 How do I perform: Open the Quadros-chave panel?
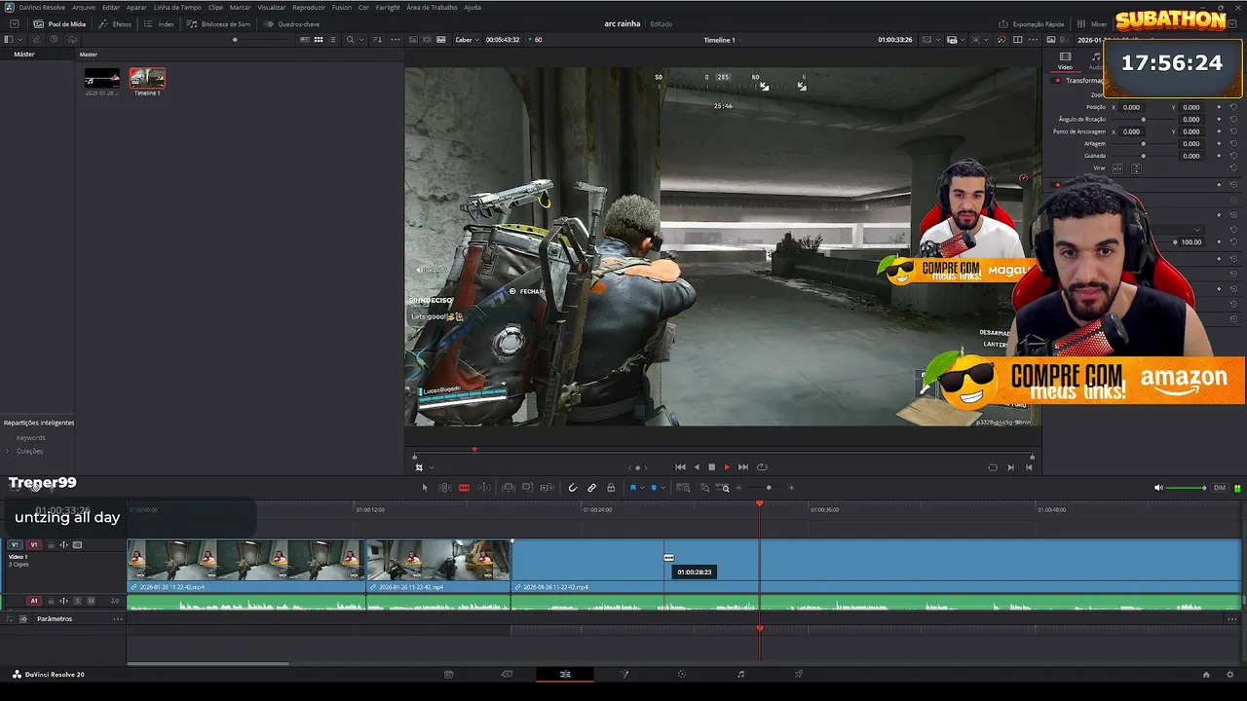coord(291,23)
